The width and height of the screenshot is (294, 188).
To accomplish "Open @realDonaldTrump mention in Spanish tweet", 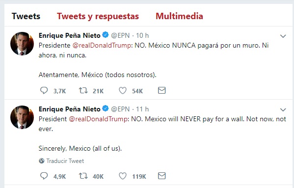I will 102,45.
